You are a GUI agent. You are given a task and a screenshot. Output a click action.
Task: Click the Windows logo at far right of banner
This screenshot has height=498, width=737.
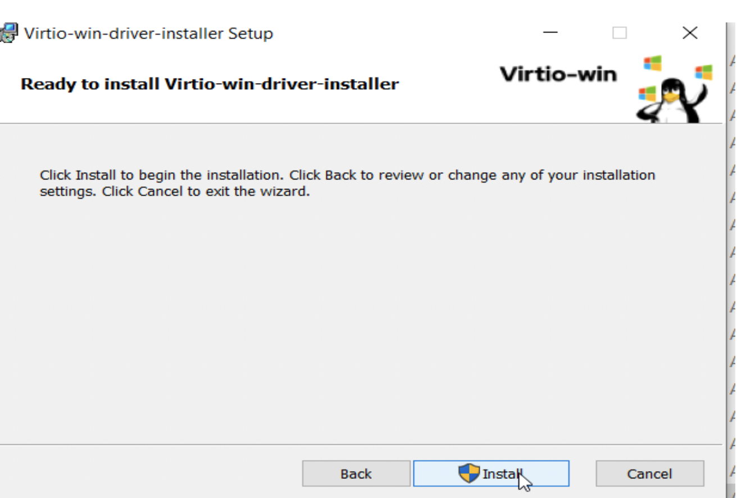coord(703,72)
